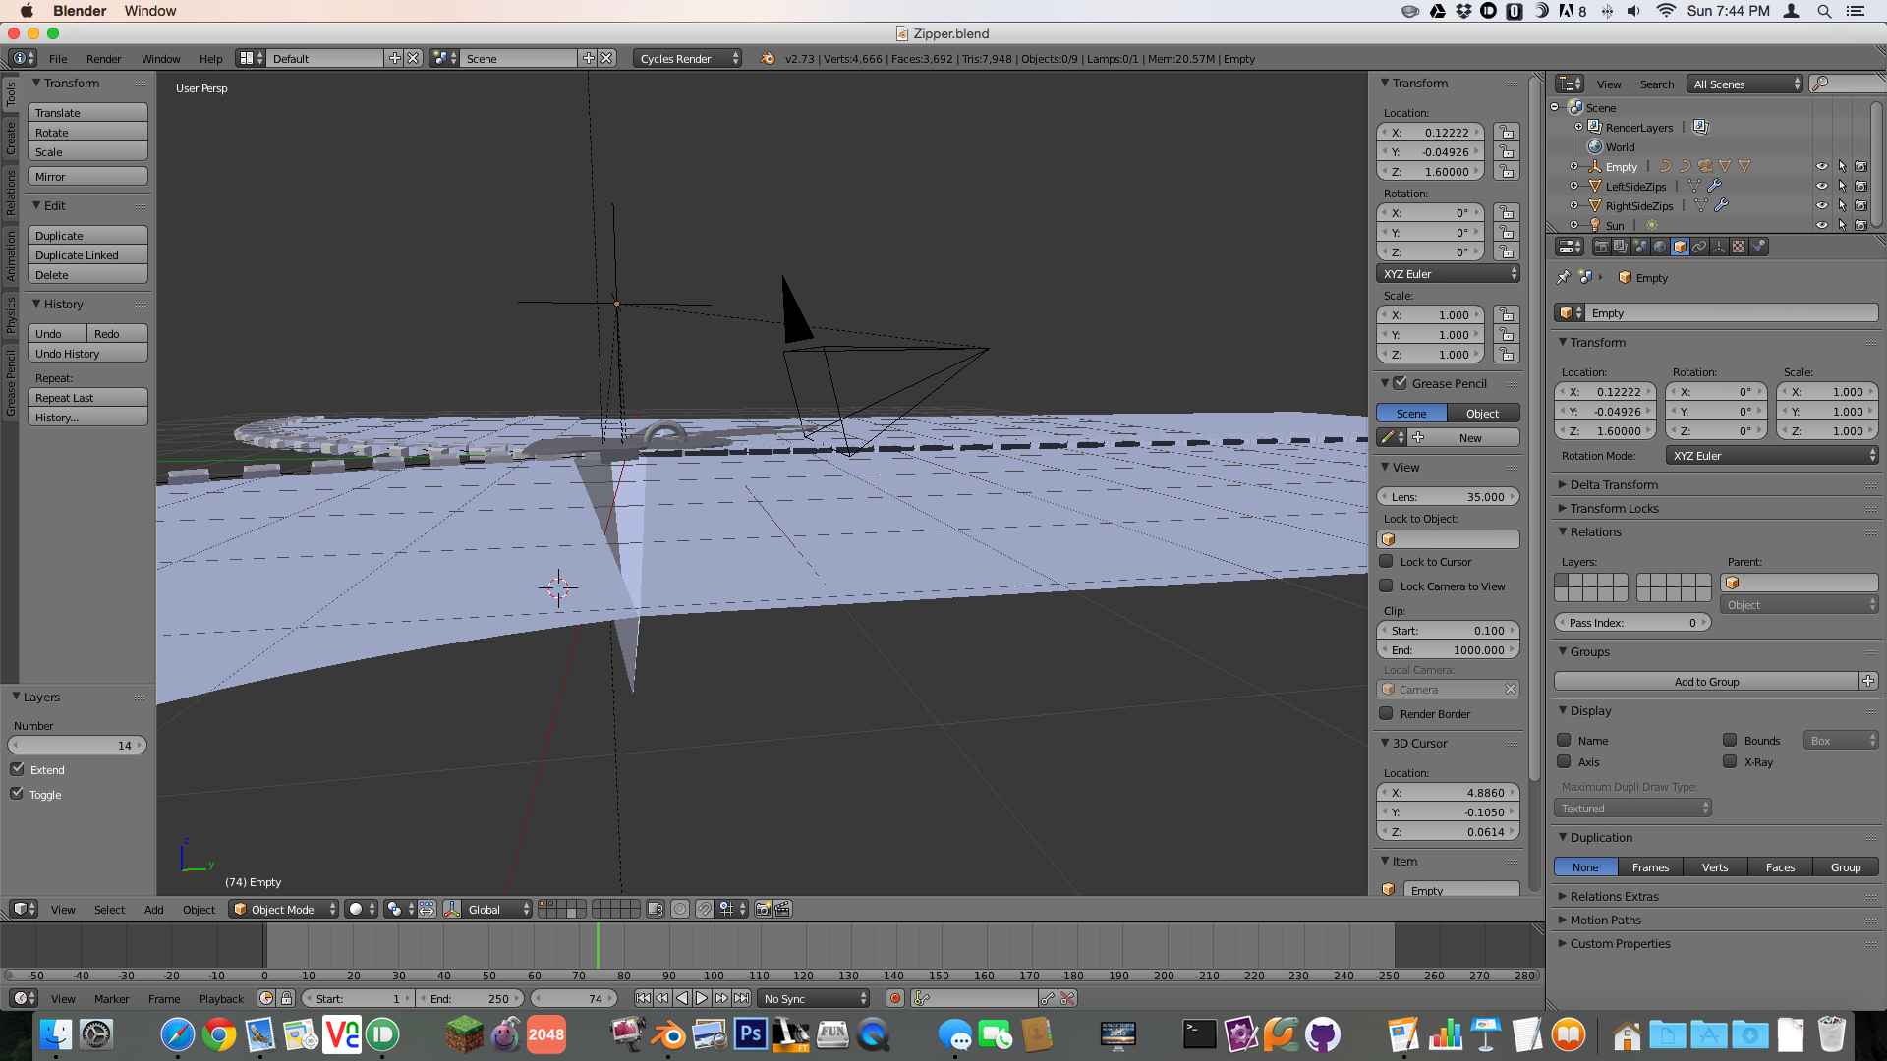Expand the LeftSideZips tree item
This screenshot has height=1061, width=1887.
[x=1573, y=187]
